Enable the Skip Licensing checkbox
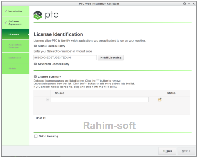Screen dimensions: 198x158 36,136
